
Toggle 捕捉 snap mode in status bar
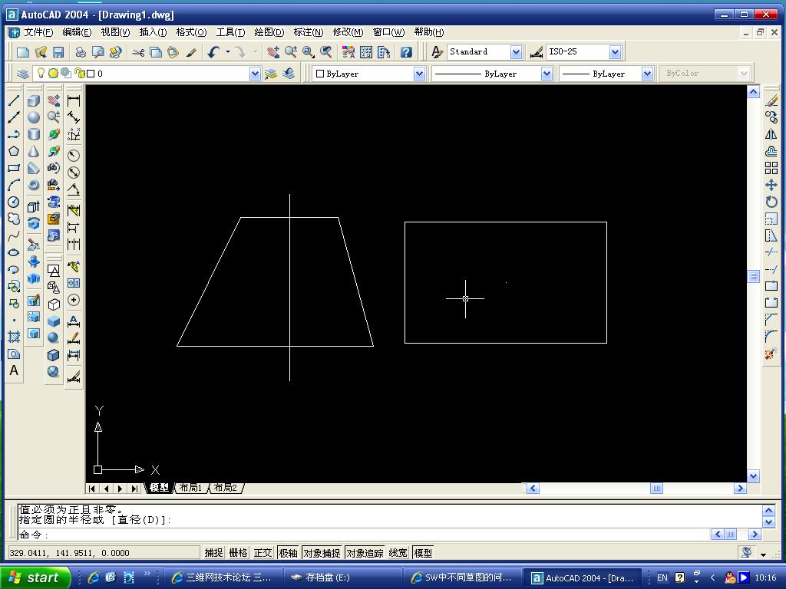pos(213,553)
